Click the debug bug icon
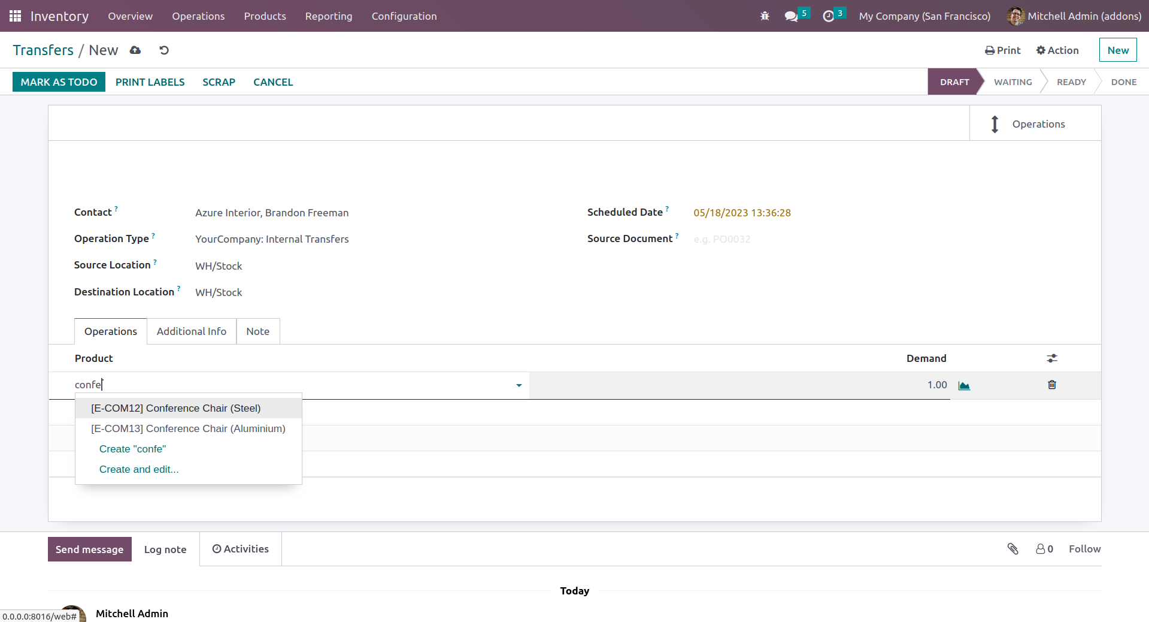 click(x=765, y=16)
